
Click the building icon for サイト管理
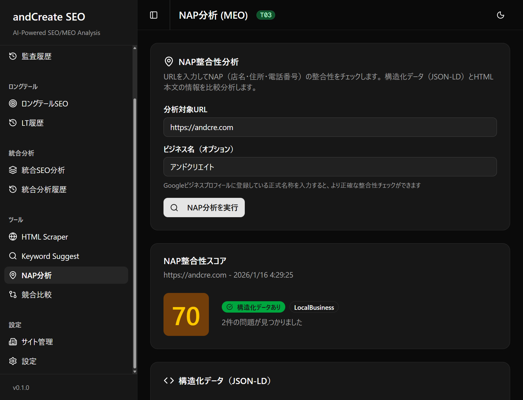(13, 342)
